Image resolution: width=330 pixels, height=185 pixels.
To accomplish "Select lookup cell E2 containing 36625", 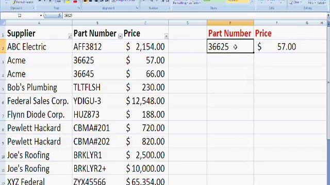I will click(230, 46).
